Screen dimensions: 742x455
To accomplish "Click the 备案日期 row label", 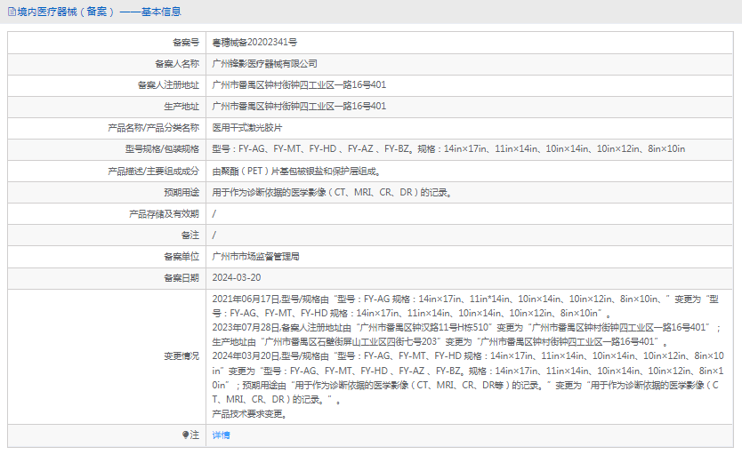I will coord(181,278).
